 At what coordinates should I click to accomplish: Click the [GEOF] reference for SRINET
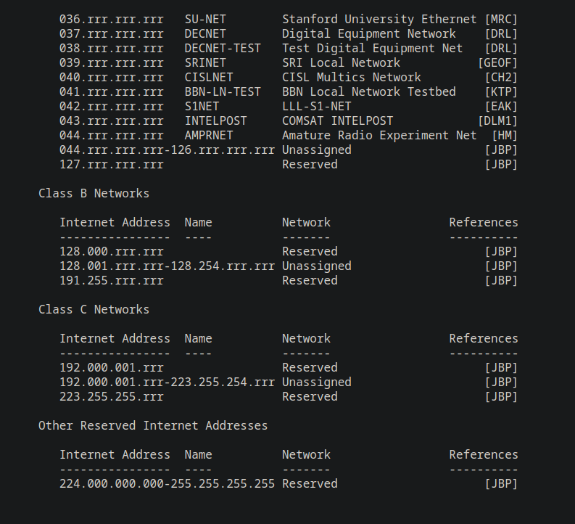[x=497, y=62]
